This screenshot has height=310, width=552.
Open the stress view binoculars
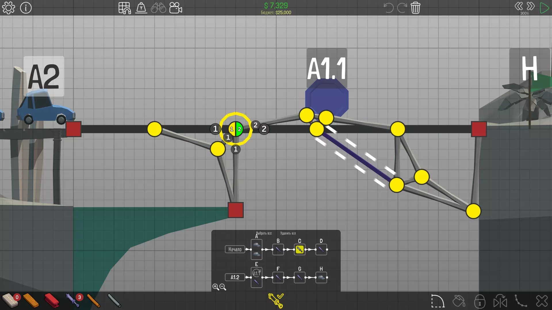click(x=158, y=8)
